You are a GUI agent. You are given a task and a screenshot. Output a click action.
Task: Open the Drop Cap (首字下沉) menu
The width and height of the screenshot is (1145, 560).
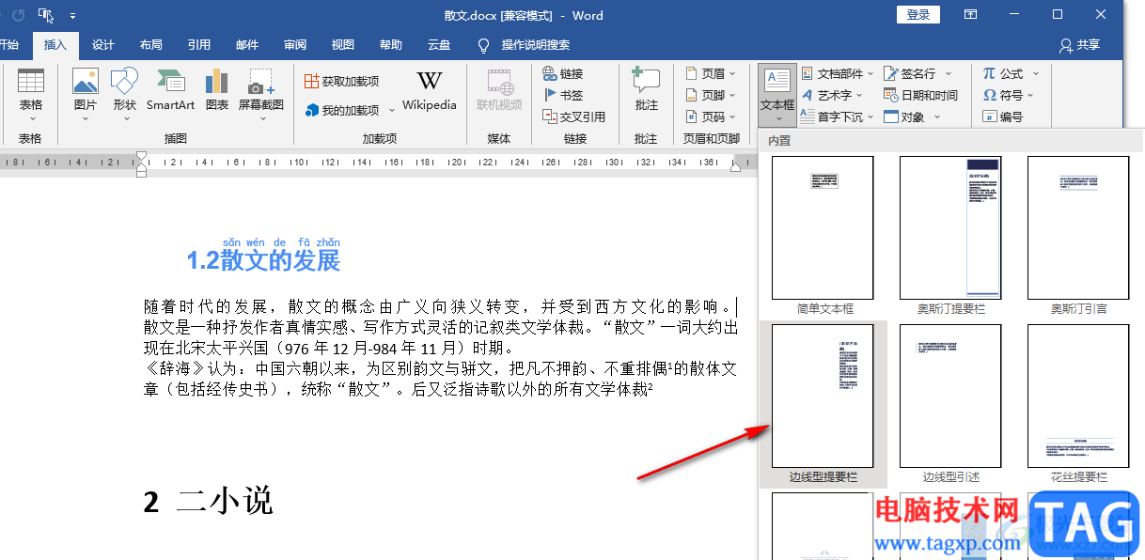(838, 117)
